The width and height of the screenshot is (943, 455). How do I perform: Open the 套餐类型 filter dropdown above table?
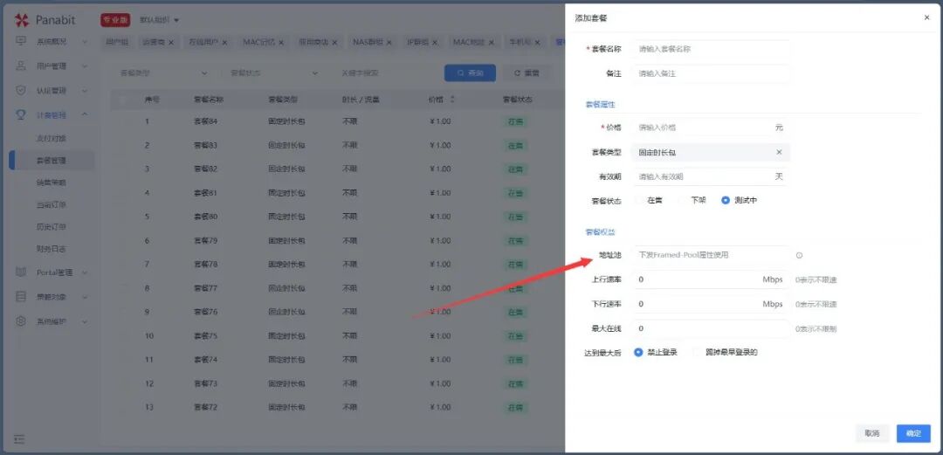[163, 72]
